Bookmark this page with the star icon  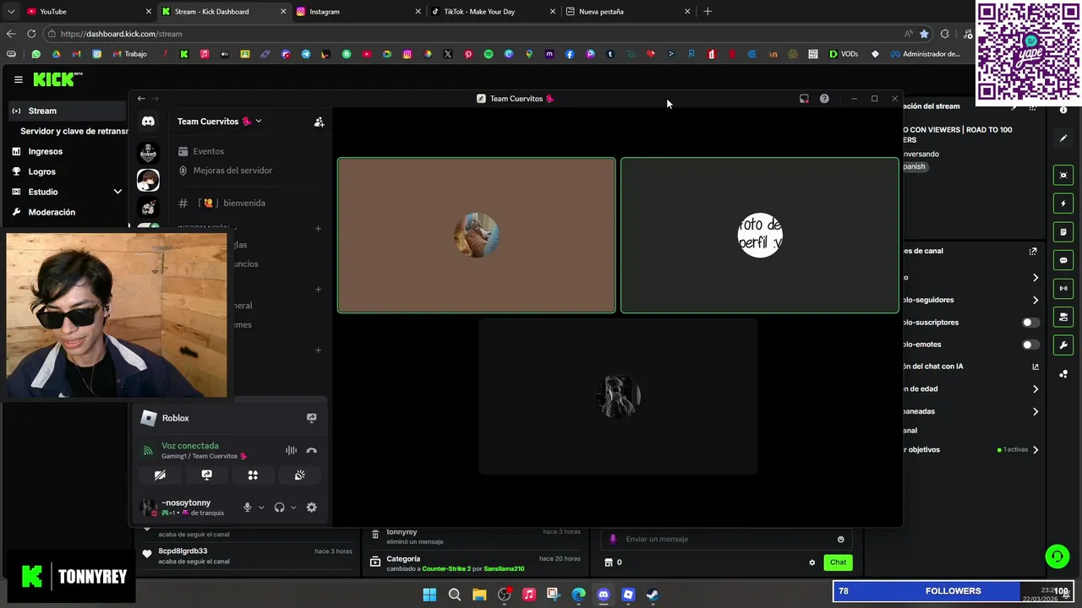(924, 34)
